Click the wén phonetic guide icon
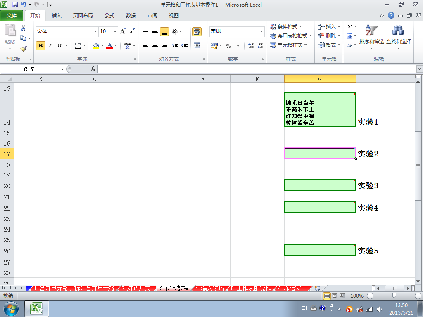 127,45
